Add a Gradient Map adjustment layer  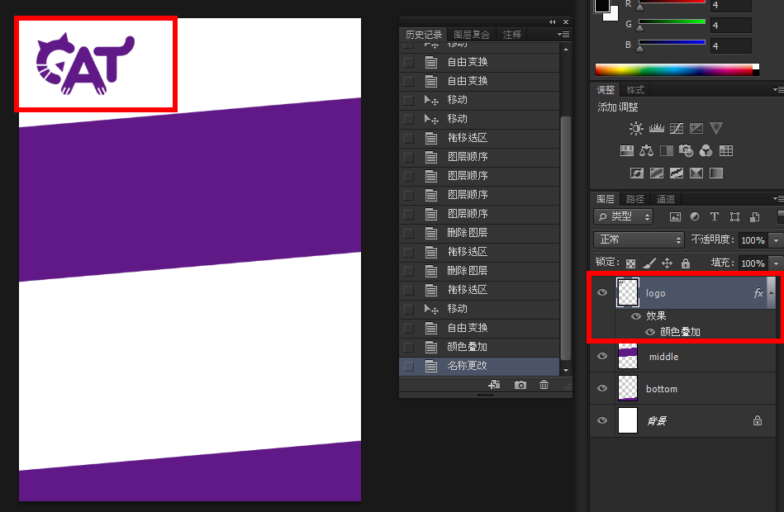click(716, 173)
